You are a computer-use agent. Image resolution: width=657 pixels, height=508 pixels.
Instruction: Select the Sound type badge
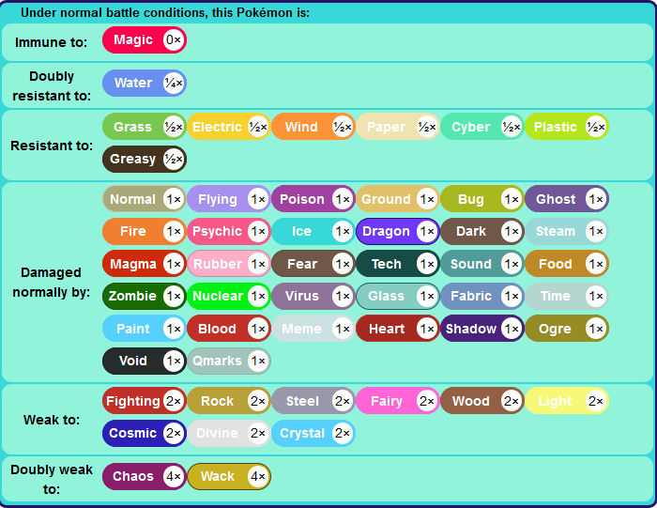coord(482,264)
